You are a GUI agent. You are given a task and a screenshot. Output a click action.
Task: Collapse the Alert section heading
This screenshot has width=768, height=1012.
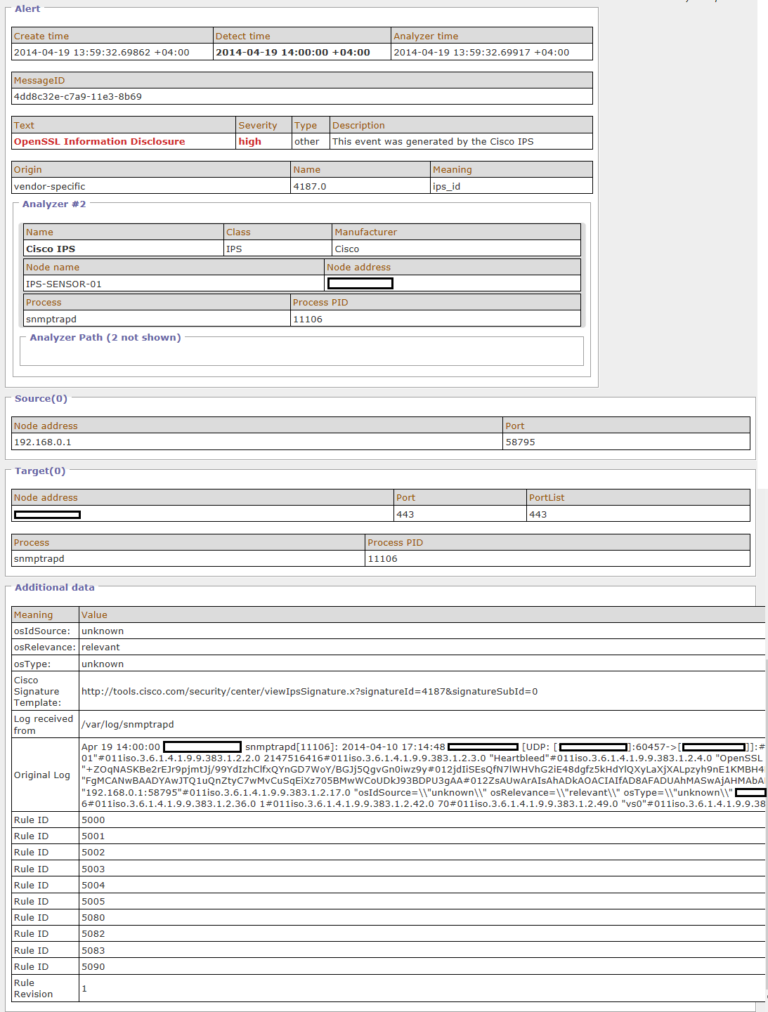27,8
